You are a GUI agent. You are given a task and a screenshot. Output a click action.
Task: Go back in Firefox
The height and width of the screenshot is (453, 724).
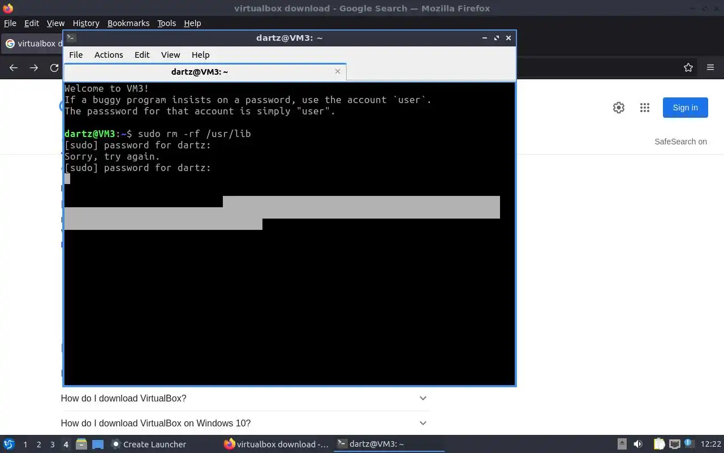pyautogui.click(x=14, y=68)
